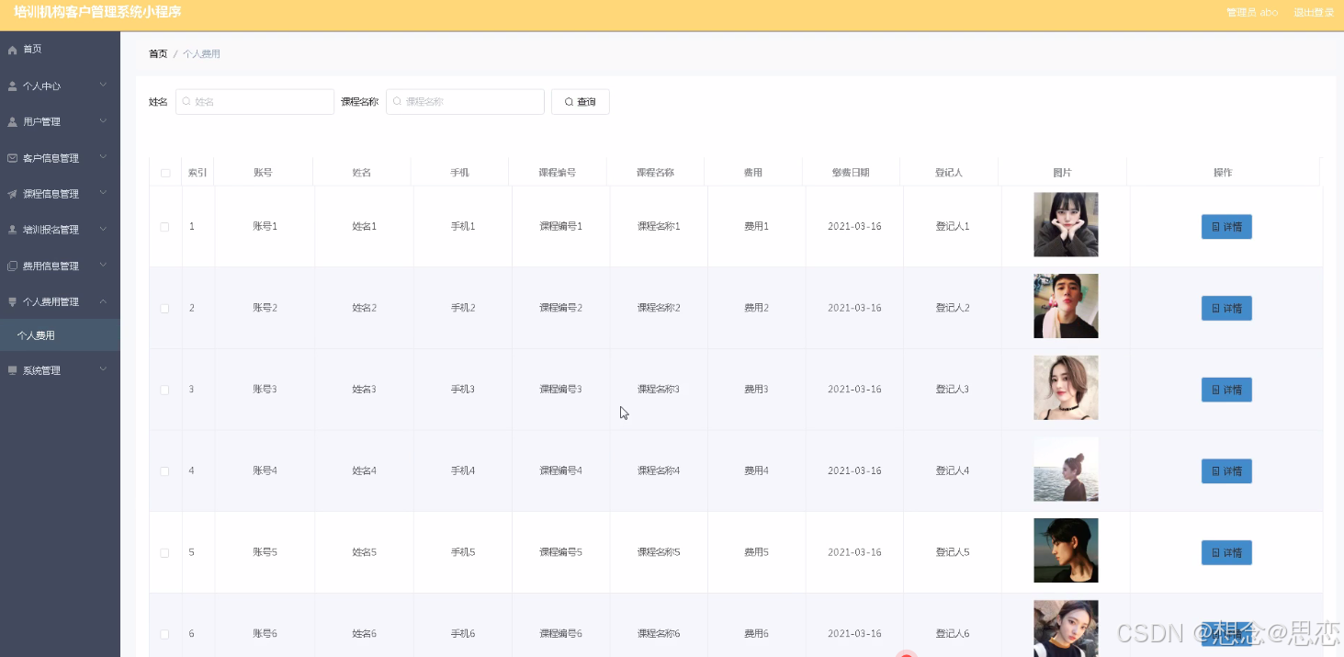Click the home icon in the sidebar

click(12, 50)
